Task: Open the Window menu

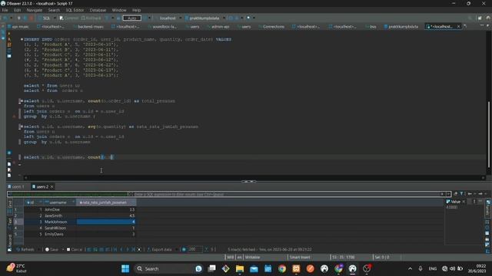Action: click(x=119, y=10)
